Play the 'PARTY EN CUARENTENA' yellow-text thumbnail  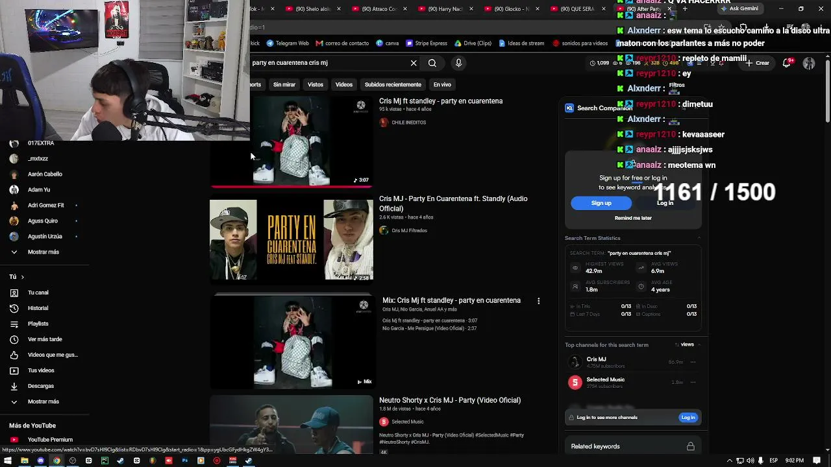coord(291,240)
